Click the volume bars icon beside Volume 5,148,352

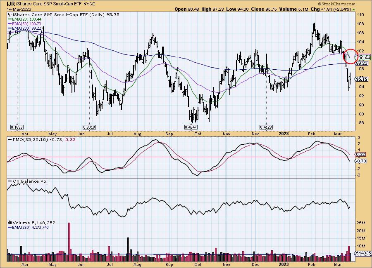(x=10, y=223)
